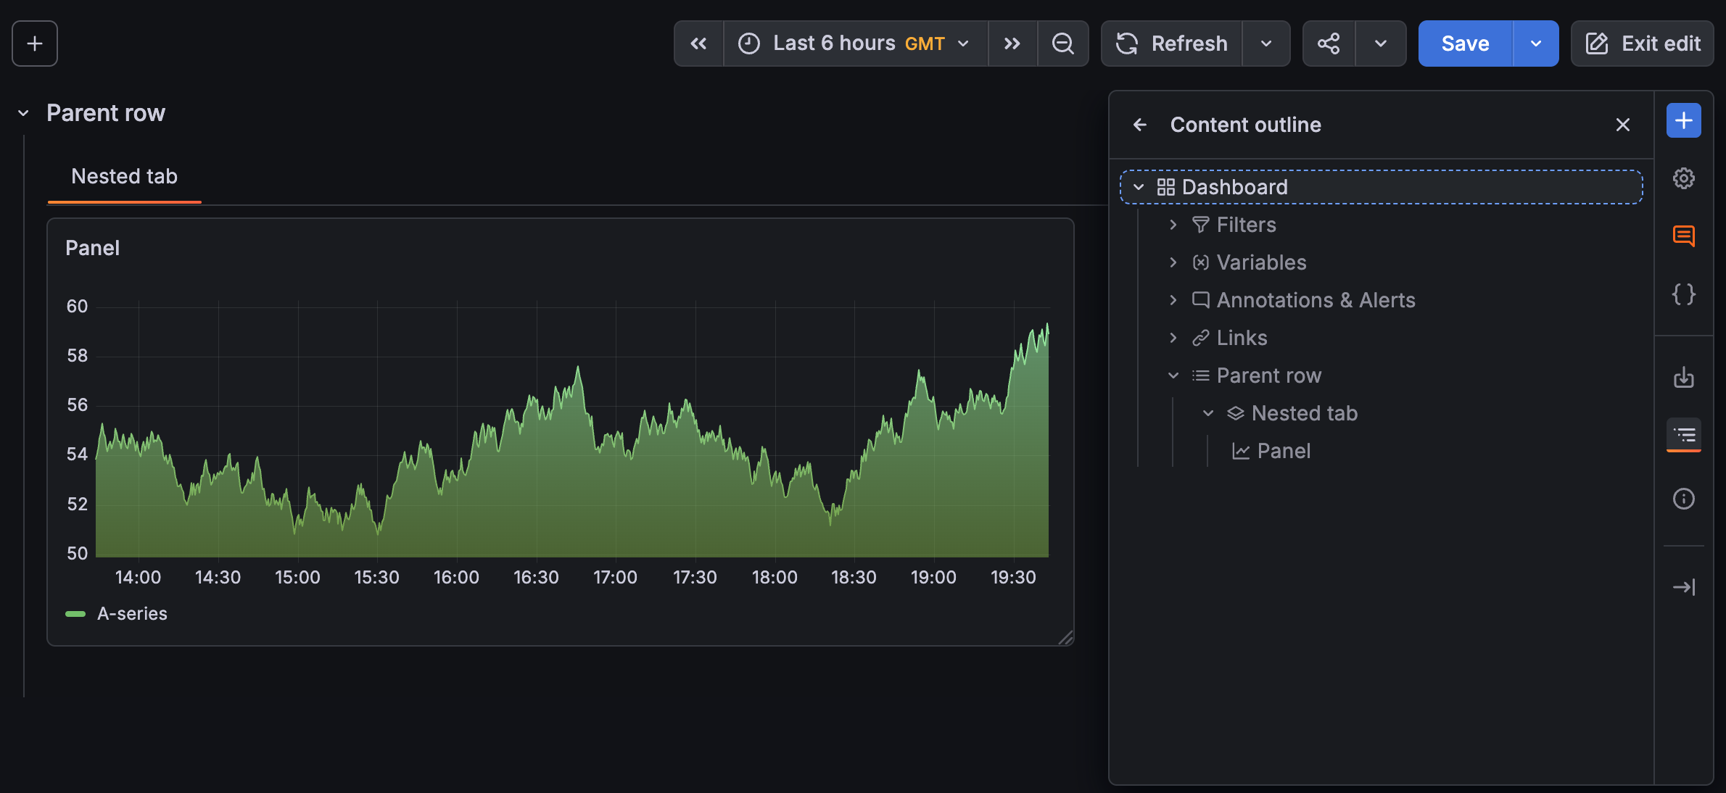Click the Filters funnel icon
Image resolution: width=1726 pixels, height=793 pixels.
[x=1201, y=225]
